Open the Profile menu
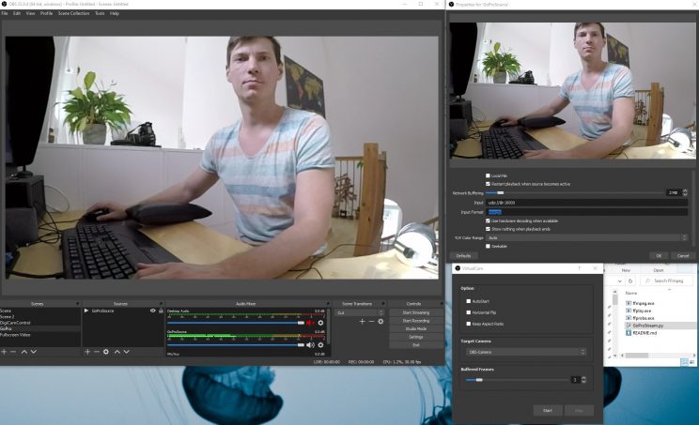The image size is (699, 425). click(46, 14)
